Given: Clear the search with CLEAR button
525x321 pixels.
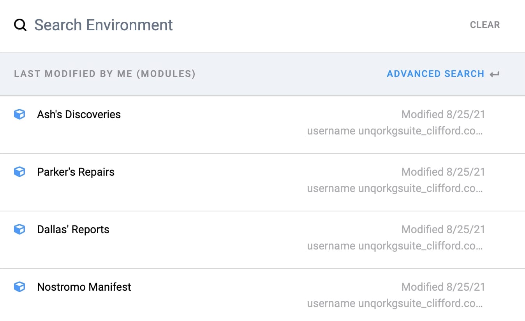Looking at the screenshot, I should pos(485,25).
